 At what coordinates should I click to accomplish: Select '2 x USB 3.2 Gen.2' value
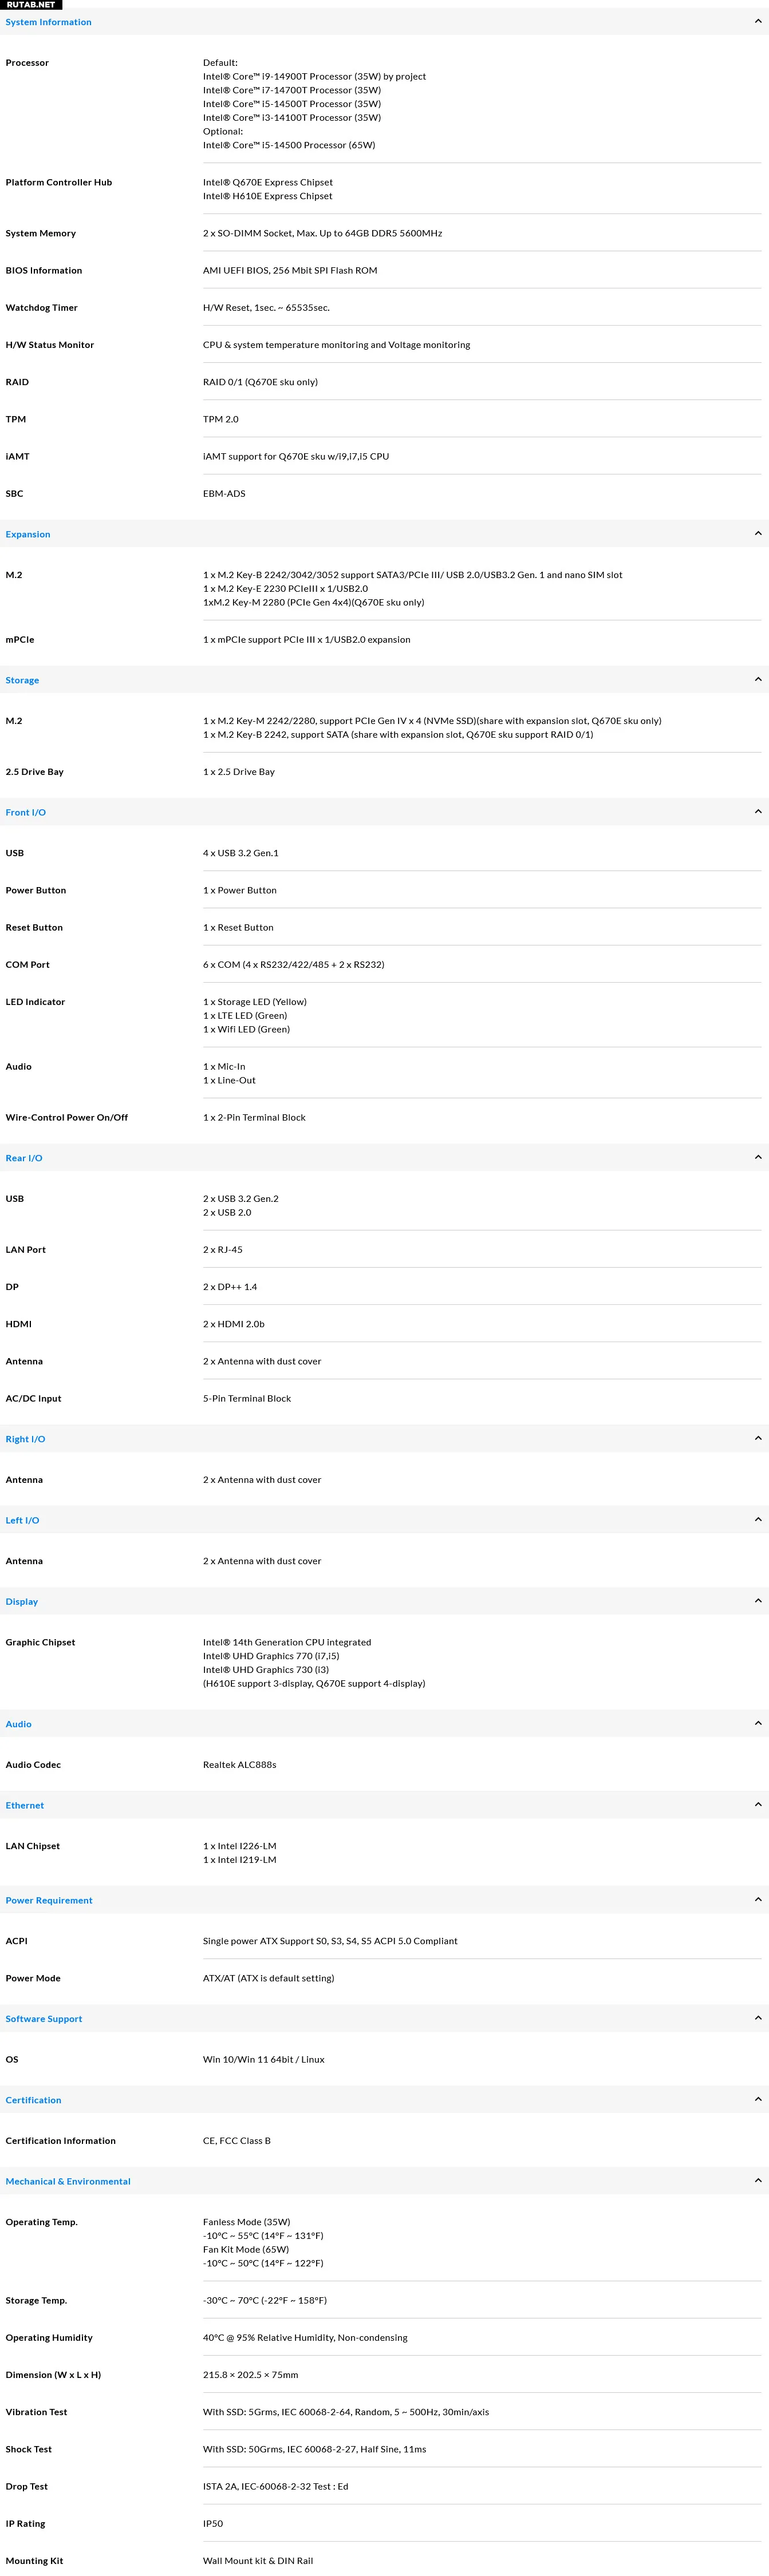pyautogui.click(x=241, y=1198)
